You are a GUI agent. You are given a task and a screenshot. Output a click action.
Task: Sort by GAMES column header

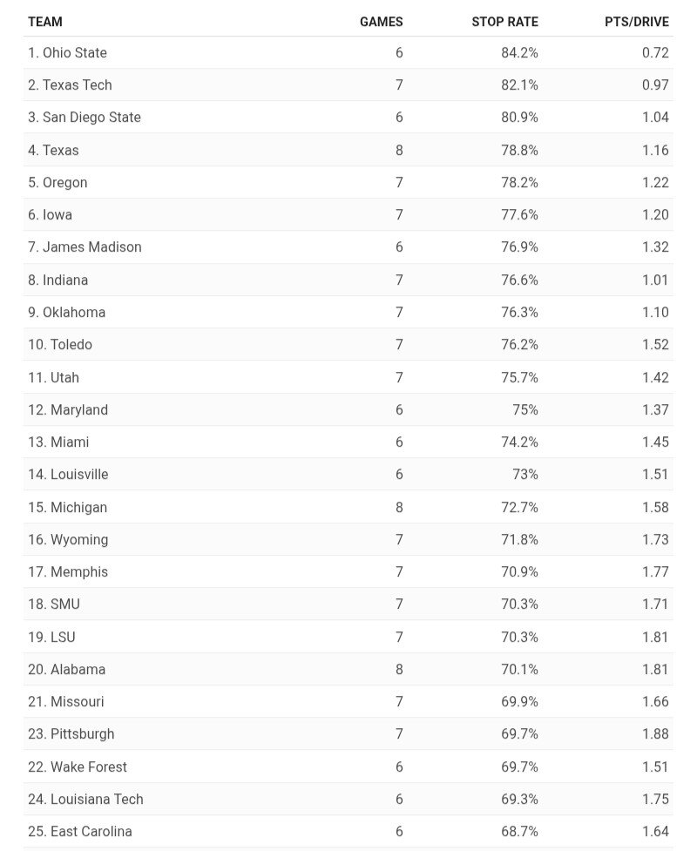[x=381, y=22]
